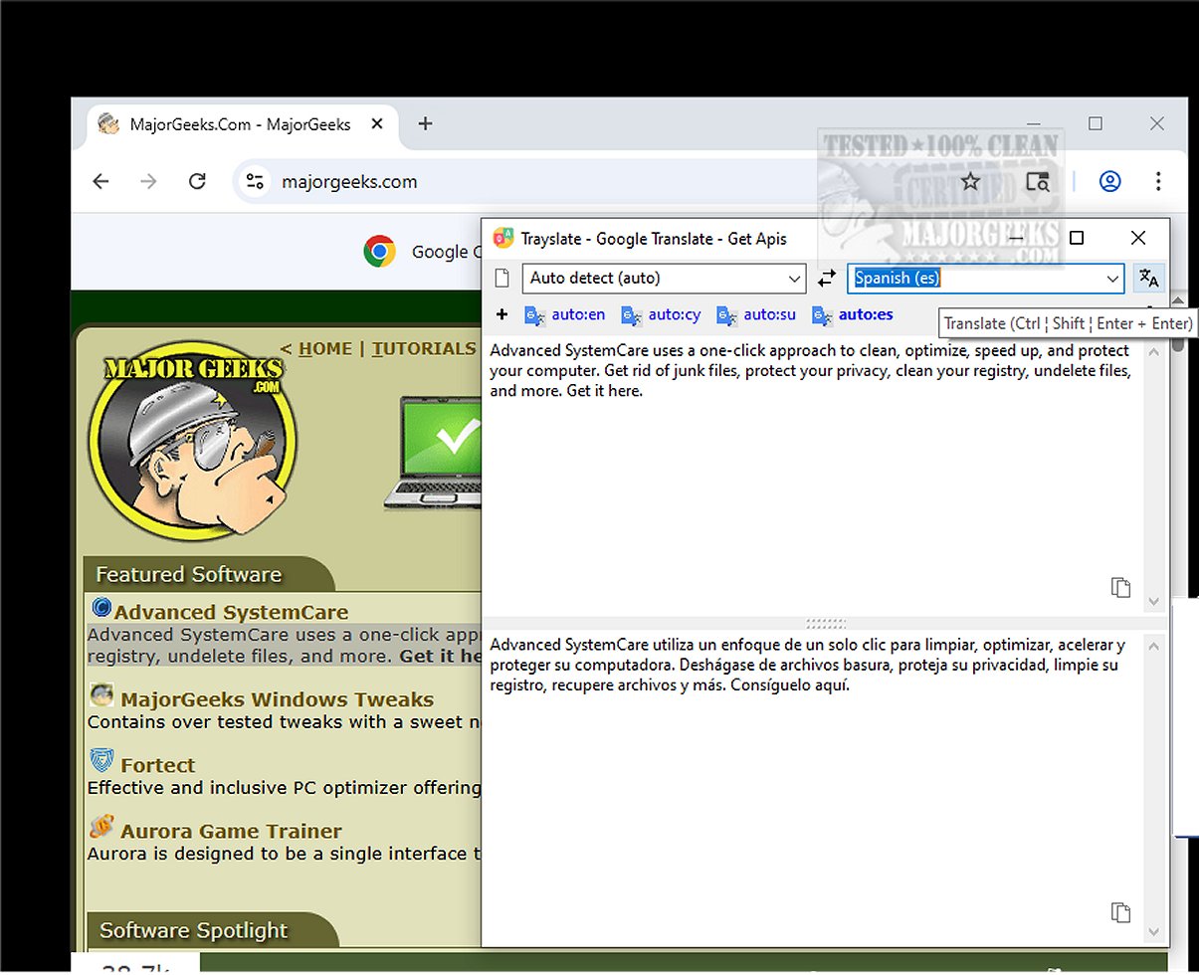Click the TUTORIALS navigation link
The image size is (1199, 975).
[424, 349]
